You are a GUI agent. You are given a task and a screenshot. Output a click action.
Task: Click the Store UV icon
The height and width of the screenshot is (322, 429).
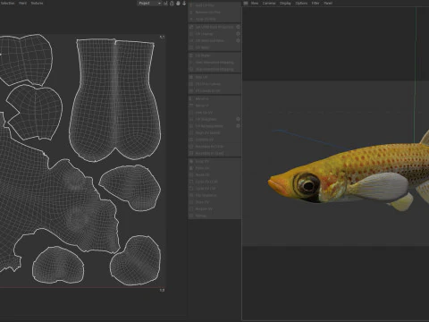click(x=191, y=202)
